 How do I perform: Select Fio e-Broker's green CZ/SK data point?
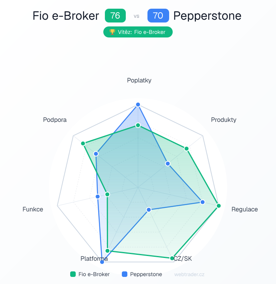coord(172,258)
